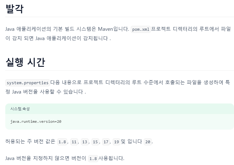Click version value 13
The width and height of the screenshot is (234, 165).
coord(85,142)
